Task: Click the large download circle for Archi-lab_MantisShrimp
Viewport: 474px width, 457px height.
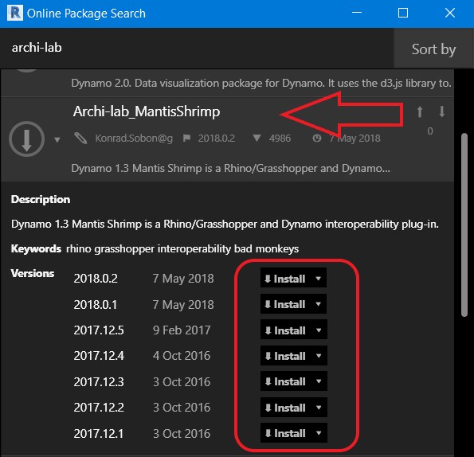Action: click(x=26, y=139)
